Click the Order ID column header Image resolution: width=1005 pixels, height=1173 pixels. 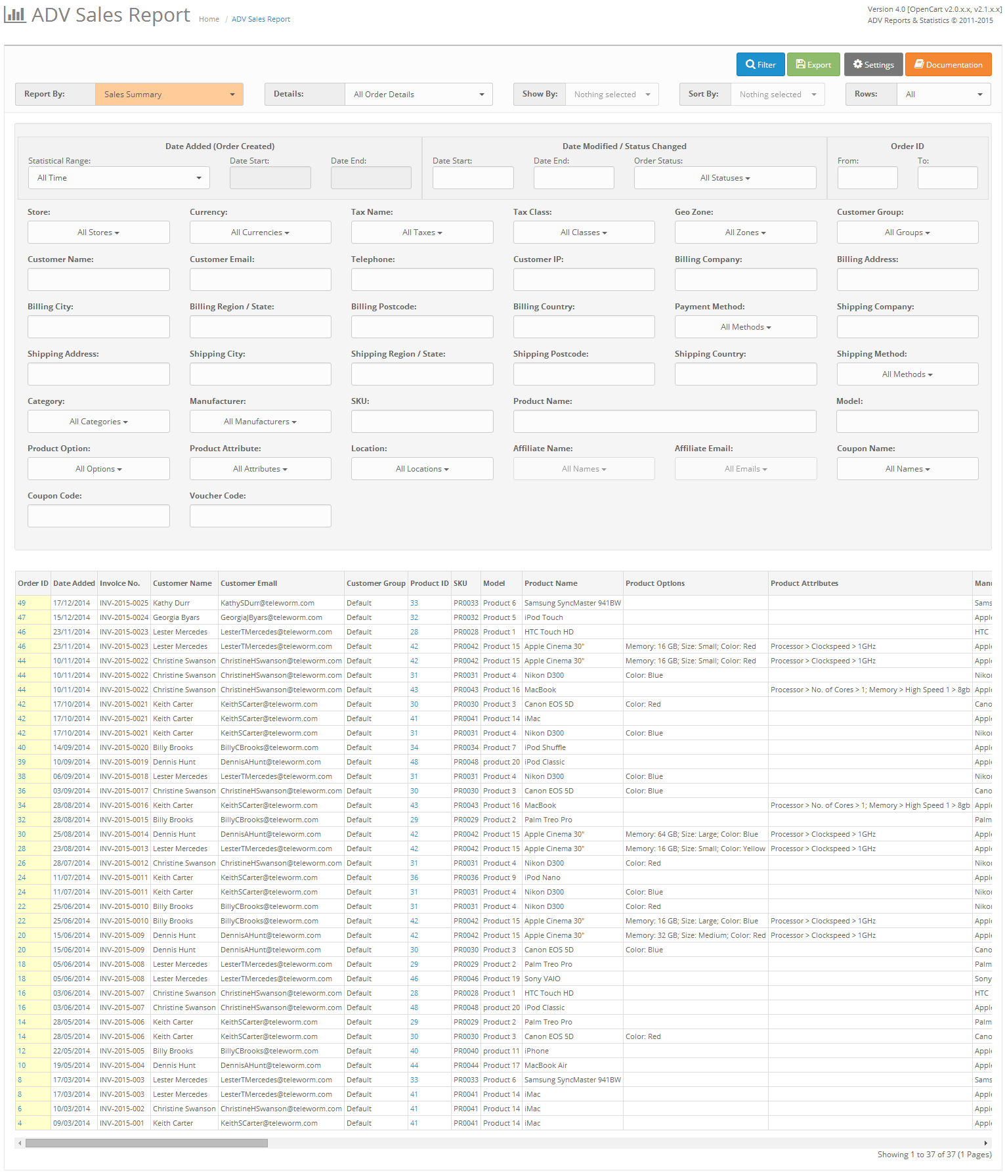point(33,583)
